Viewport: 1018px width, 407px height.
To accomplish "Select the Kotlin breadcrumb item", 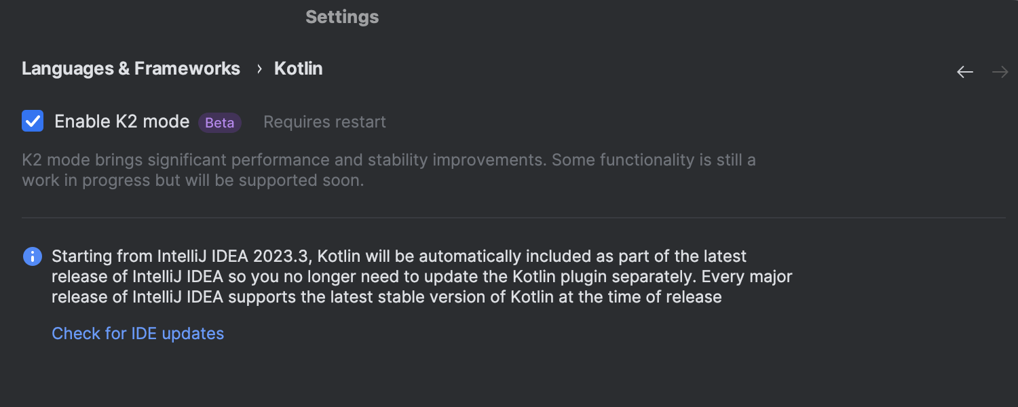I will coord(298,69).
